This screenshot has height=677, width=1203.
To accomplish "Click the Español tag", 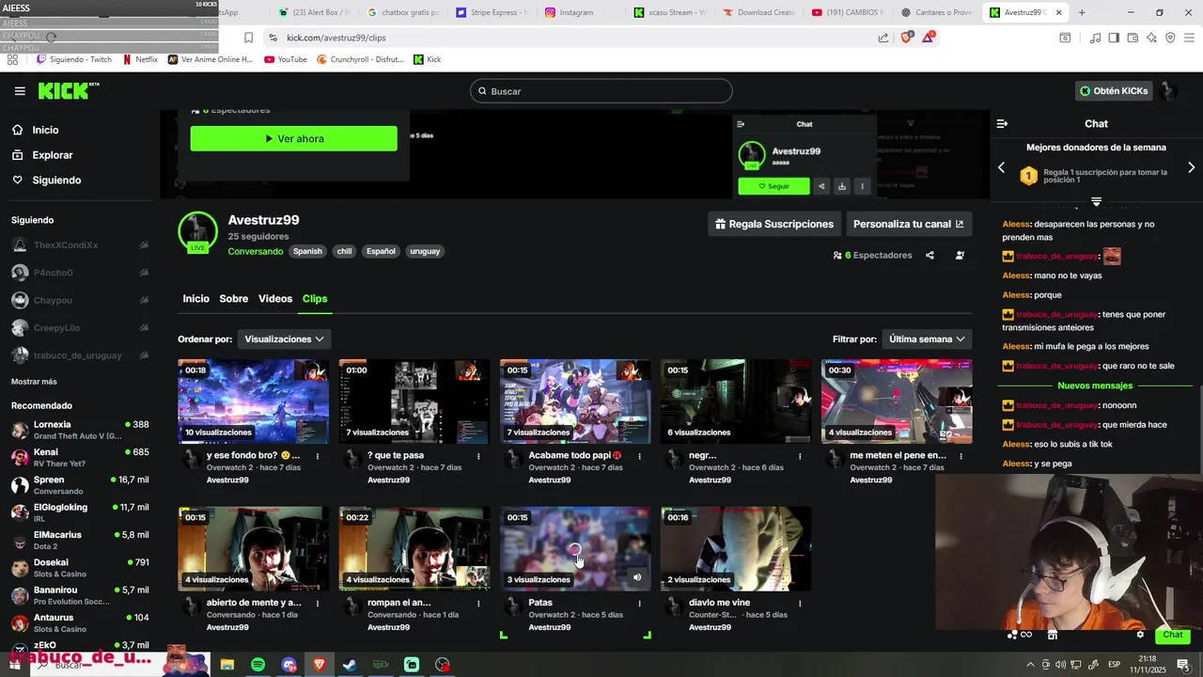I will tap(381, 251).
